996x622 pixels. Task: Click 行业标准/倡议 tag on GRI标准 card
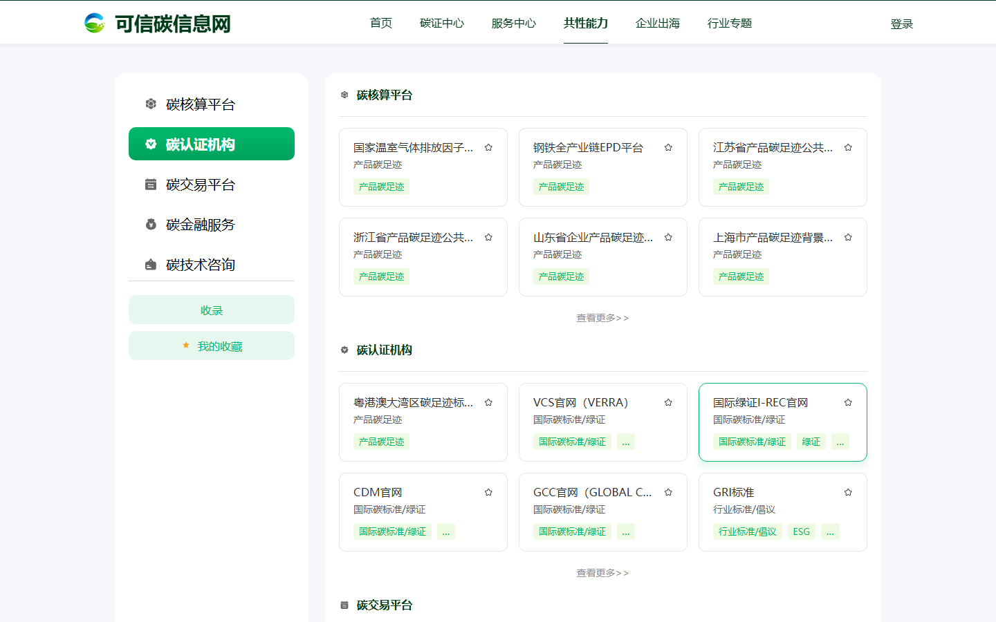point(748,531)
